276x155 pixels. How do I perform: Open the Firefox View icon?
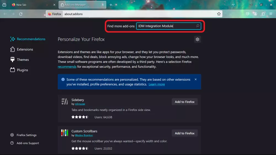click(4, 5)
